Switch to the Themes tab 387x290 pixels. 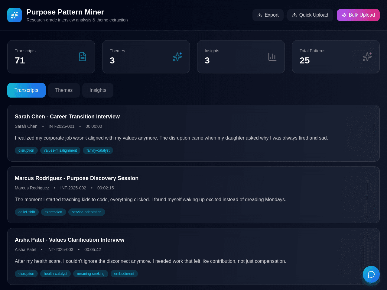[x=64, y=90]
